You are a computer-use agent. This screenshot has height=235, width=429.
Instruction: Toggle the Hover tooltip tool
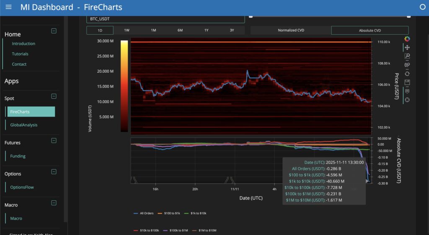click(407, 91)
